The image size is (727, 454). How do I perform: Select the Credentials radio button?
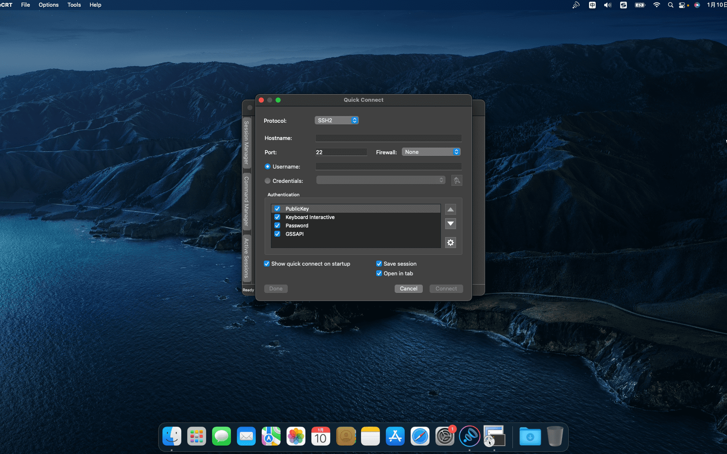pos(268,181)
